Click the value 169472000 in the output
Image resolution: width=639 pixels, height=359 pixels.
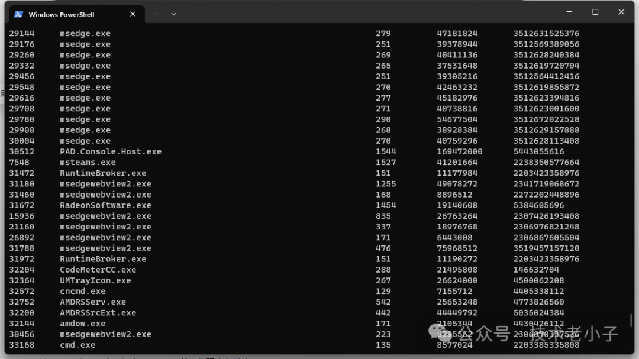pyautogui.click(x=459, y=151)
